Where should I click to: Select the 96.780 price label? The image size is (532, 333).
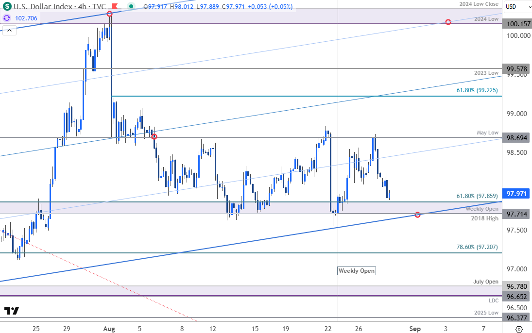tap(517, 286)
